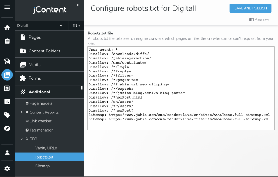Select the highlighted jContent icon in rail
The width and height of the screenshot is (278, 177).
click(7, 75)
